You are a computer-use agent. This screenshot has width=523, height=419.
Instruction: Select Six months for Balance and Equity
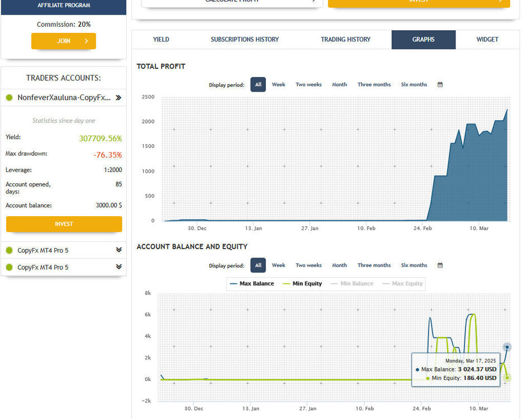point(414,265)
